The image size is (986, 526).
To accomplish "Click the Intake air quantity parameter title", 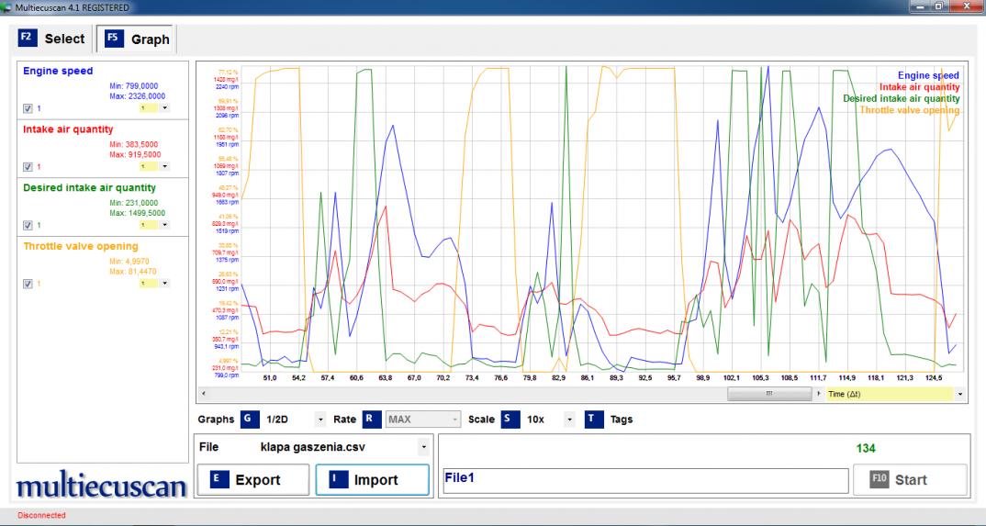I will tap(68, 129).
